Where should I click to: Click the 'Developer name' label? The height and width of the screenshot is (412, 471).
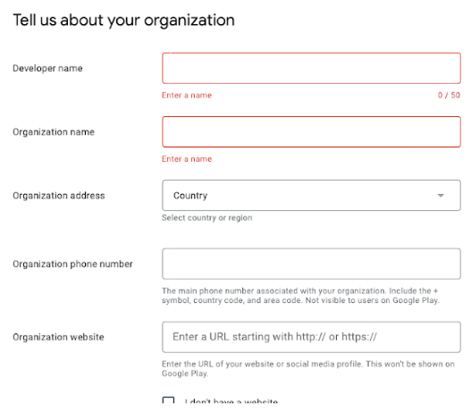coord(47,69)
